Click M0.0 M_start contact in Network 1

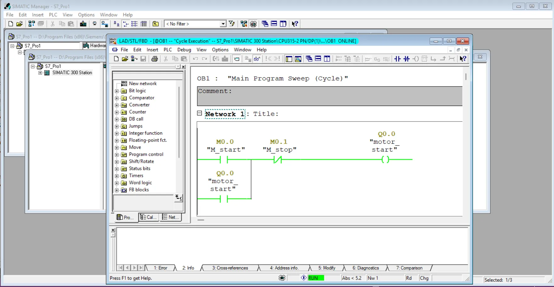tap(224, 160)
